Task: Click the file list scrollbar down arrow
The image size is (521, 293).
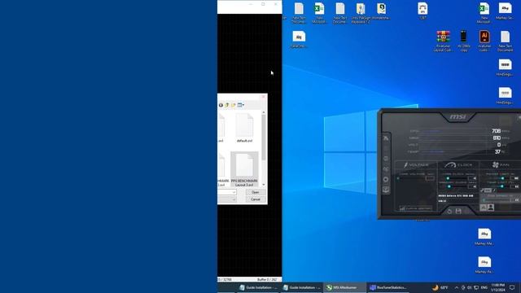Action: coord(264,185)
